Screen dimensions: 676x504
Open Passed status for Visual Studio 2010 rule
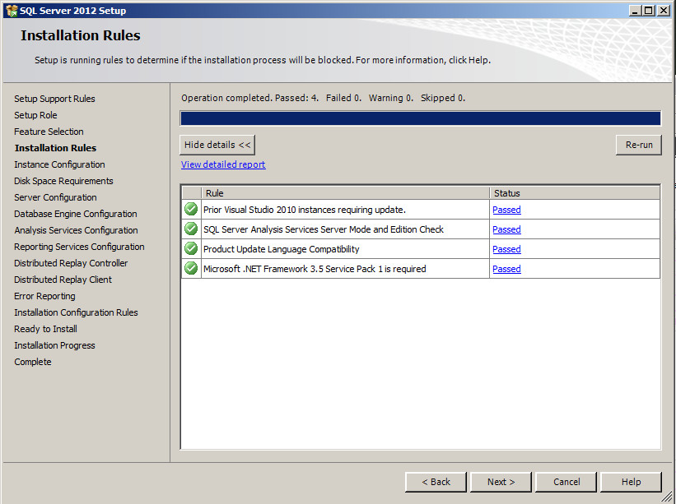coord(506,210)
